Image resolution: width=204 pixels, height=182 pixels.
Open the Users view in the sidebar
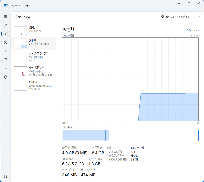tap(5, 60)
